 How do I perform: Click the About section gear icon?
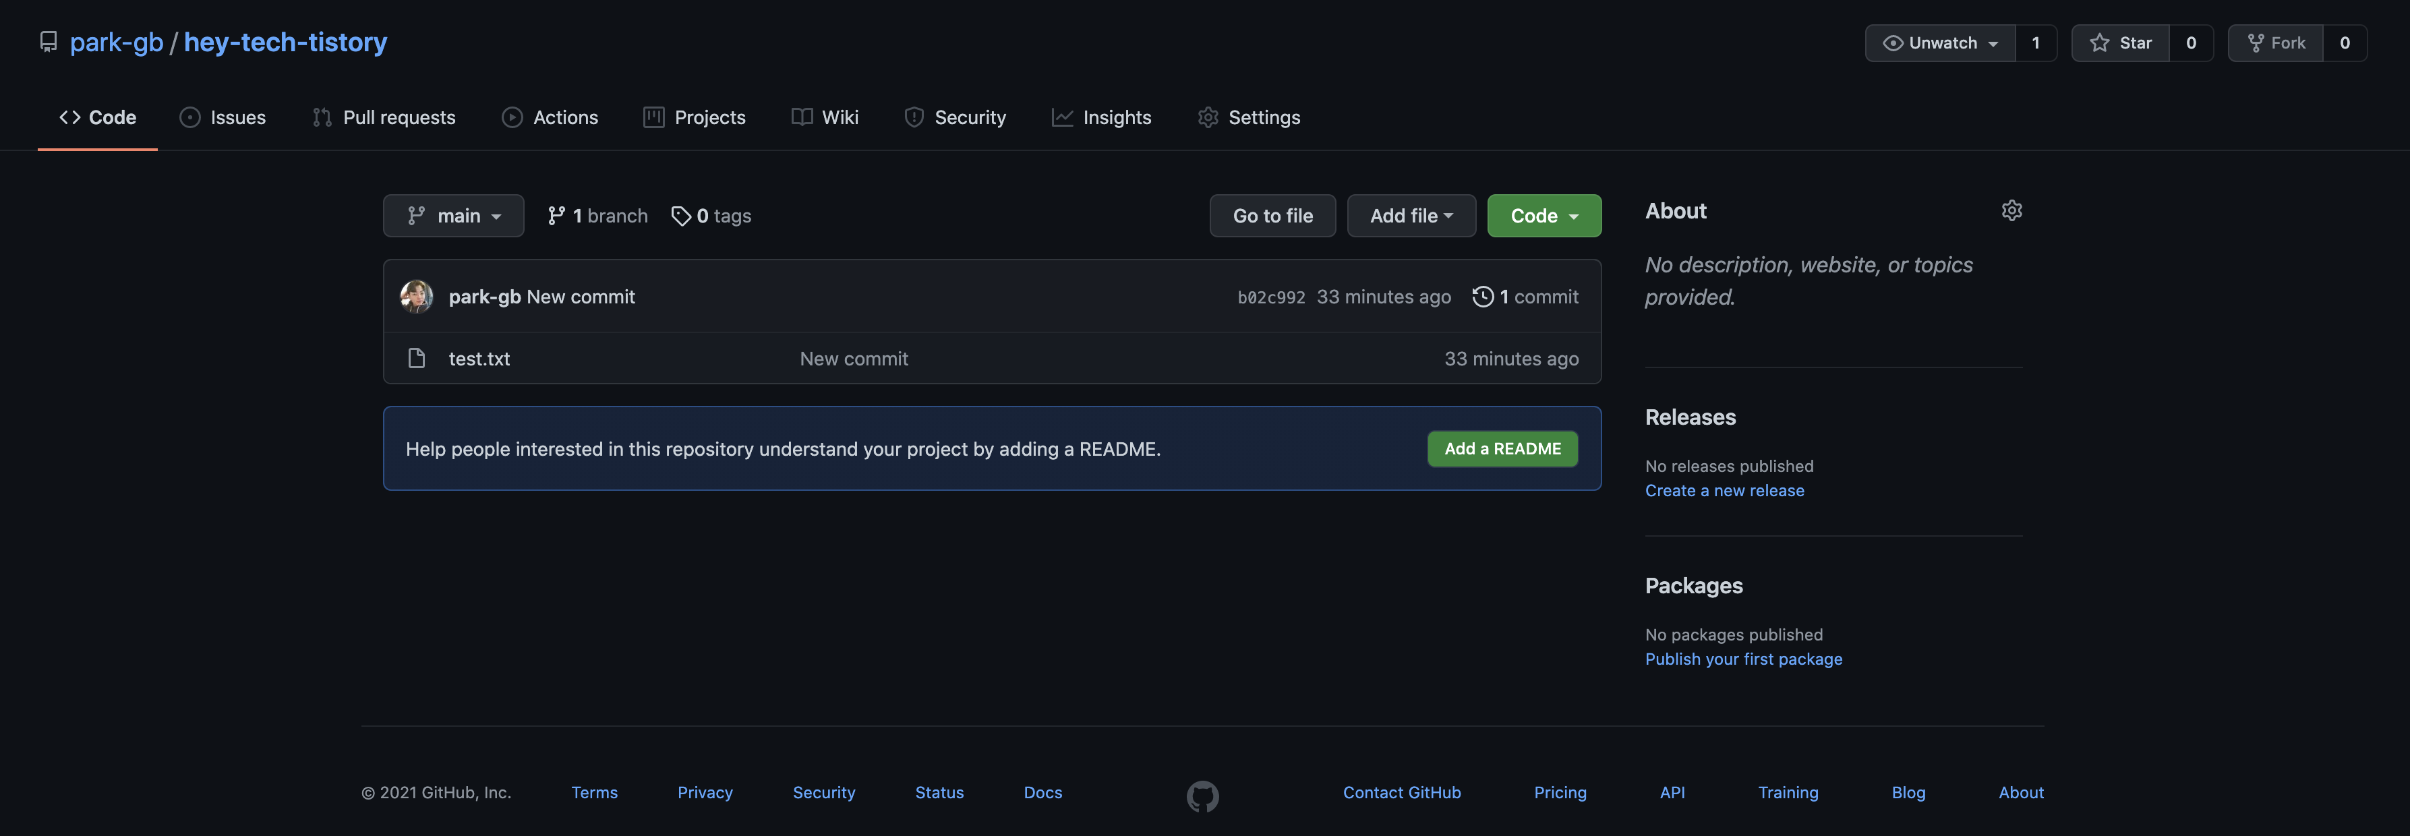click(x=2011, y=210)
